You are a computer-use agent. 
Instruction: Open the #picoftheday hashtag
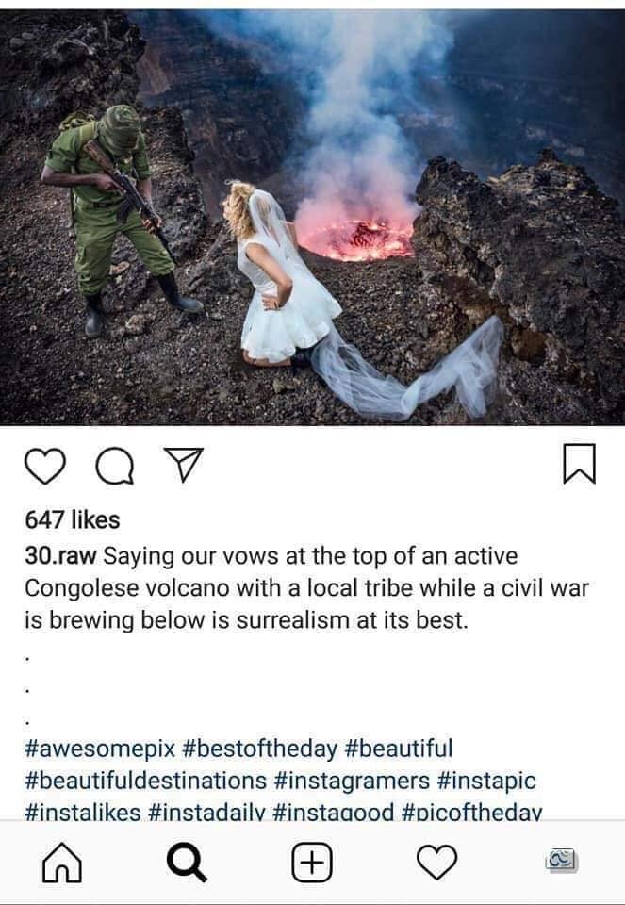coord(471,811)
